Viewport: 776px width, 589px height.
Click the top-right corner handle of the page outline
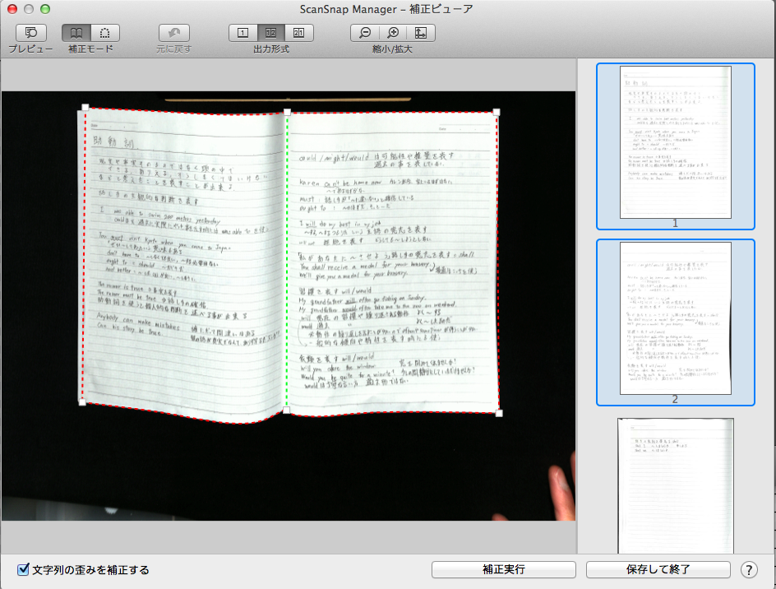click(497, 113)
